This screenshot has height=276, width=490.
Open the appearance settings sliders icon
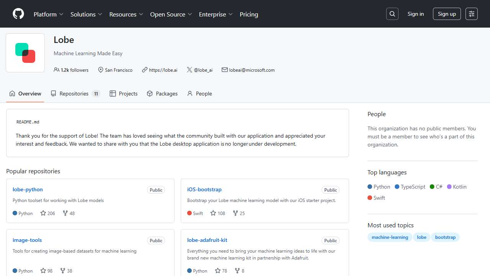(x=472, y=14)
